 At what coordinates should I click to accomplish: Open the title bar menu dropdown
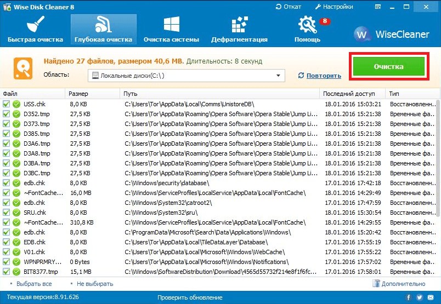tap(383, 7)
